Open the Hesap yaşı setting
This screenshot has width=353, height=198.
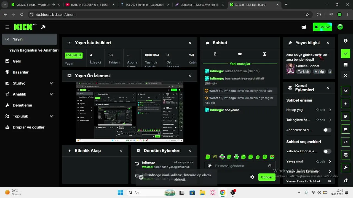309,110
